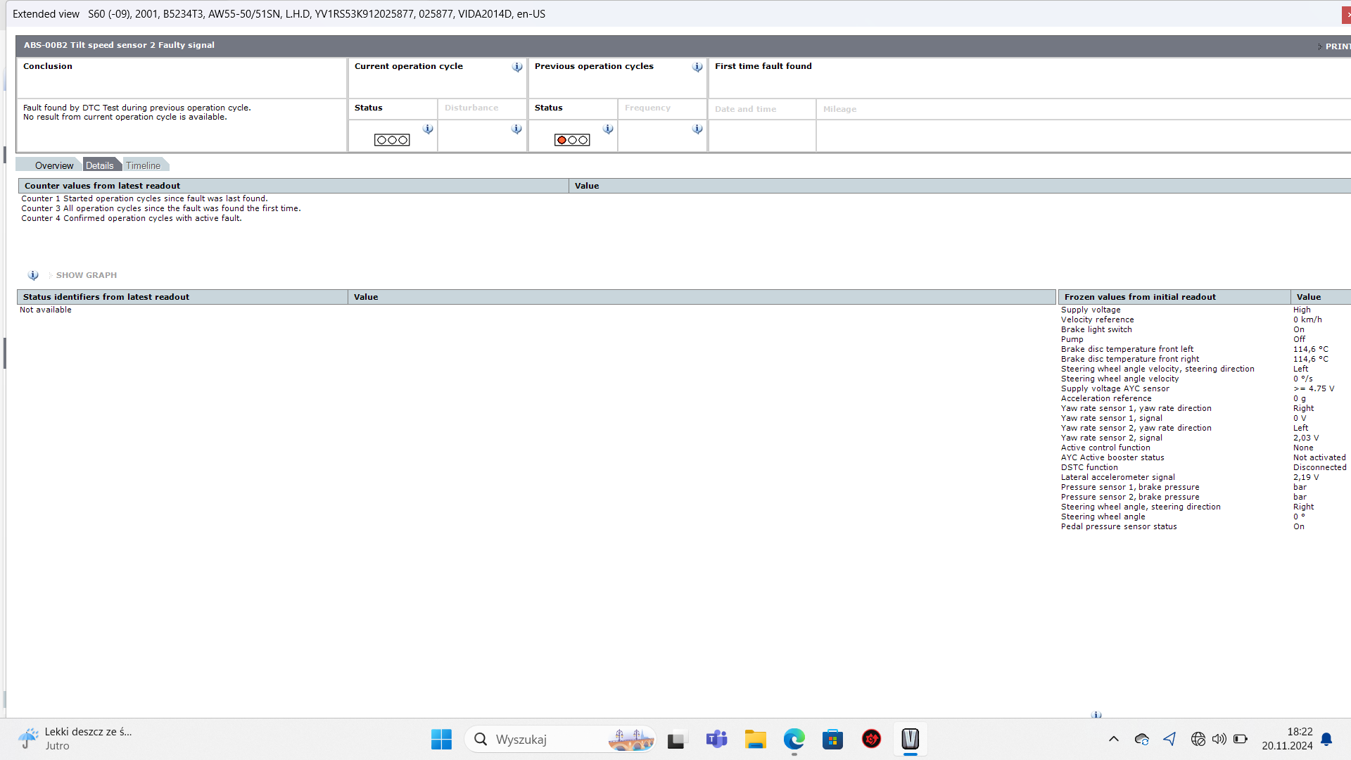Click info icon above current cycle status indicator
Image resolution: width=1351 pixels, height=760 pixels.
[428, 129]
